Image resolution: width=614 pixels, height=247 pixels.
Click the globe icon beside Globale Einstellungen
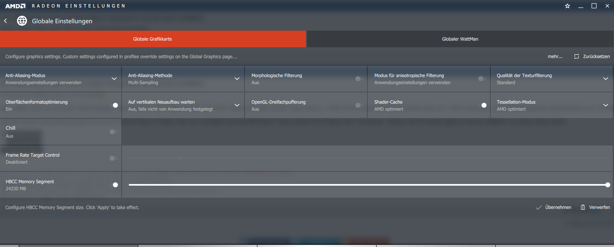pos(22,21)
